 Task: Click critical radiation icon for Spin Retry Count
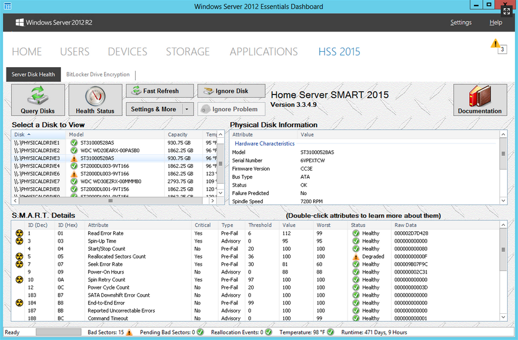[x=20, y=279]
